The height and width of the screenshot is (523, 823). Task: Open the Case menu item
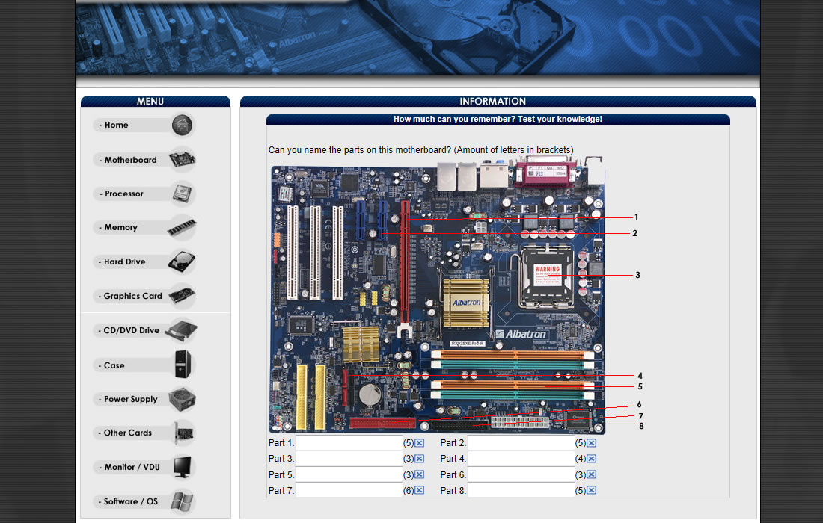click(114, 365)
